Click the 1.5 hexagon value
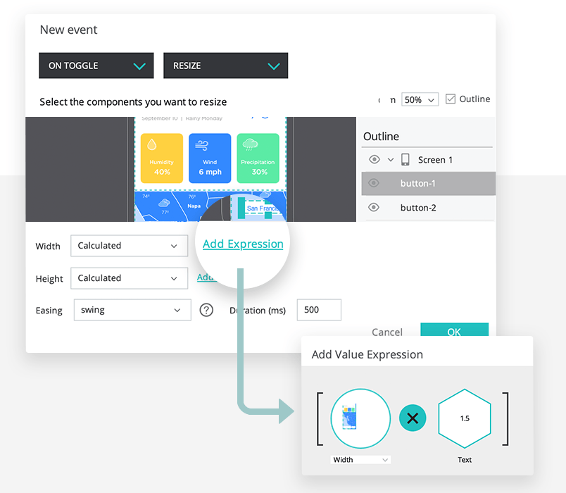566x493 pixels. (465, 418)
